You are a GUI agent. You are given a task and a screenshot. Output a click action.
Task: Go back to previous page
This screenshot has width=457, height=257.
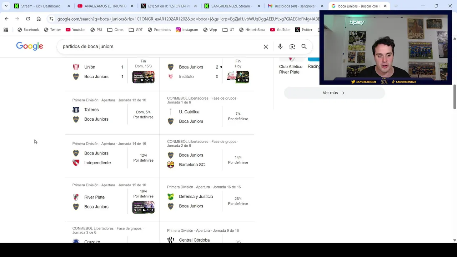coord(6,19)
